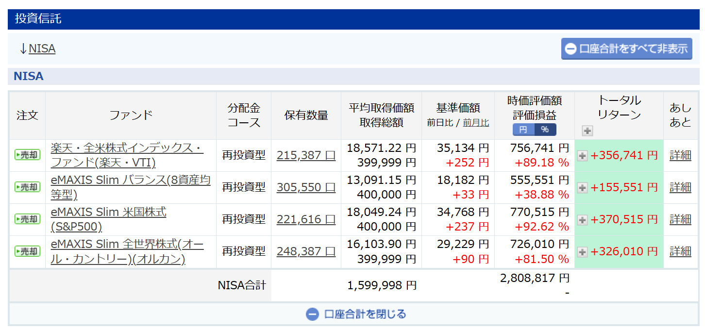Click +326,010 円 total return value

tap(624, 251)
